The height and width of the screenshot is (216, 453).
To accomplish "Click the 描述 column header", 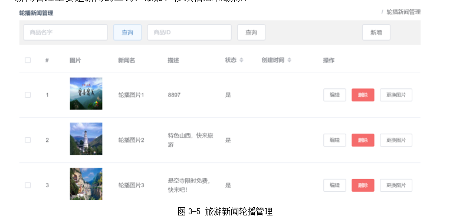I will (x=173, y=60).
